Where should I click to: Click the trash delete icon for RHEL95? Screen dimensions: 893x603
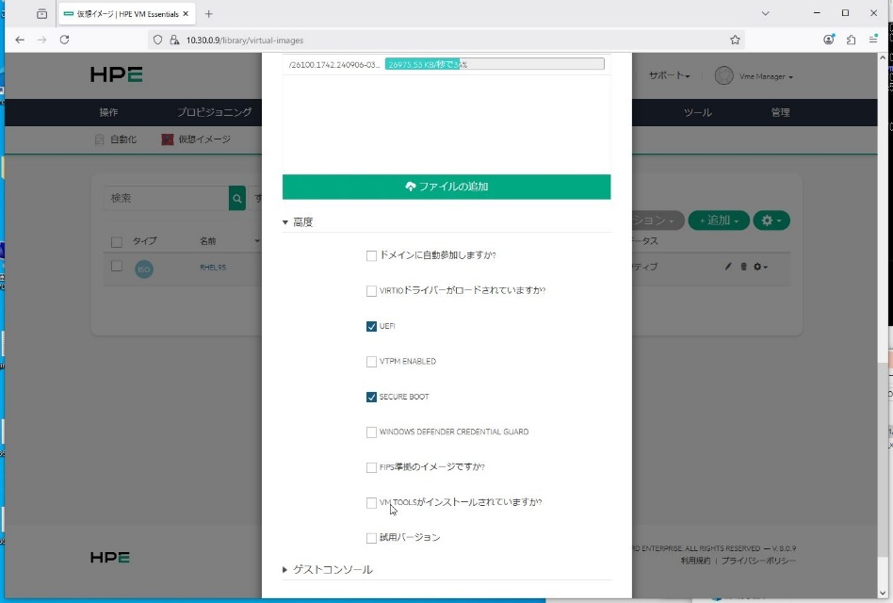pos(743,267)
